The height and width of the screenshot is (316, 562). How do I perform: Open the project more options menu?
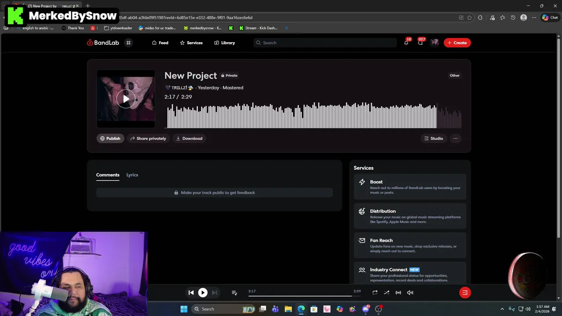[x=455, y=138]
